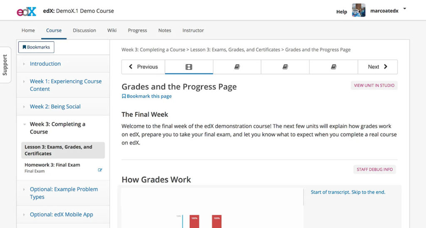Go to the Previous unit
Viewport: 426px width, 228px height.
pyautogui.click(x=143, y=67)
